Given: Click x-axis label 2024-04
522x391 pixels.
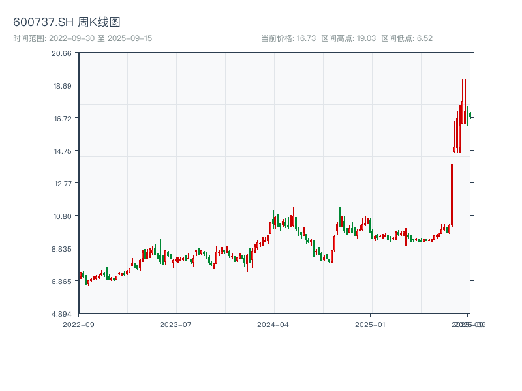Looking at the screenshot, I should coord(273,325).
